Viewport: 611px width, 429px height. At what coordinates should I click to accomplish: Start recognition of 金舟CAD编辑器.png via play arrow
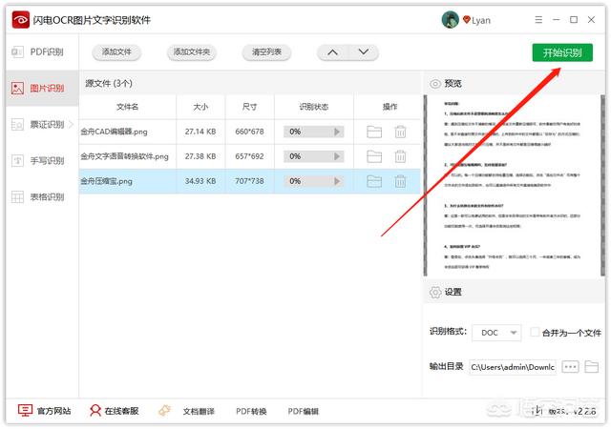pos(337,132)
